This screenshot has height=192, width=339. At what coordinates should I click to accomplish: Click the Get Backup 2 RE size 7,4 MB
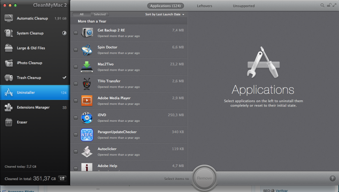click(x=178, y=30)
